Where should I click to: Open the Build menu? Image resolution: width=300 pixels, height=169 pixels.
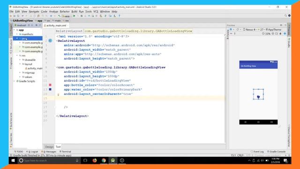[74, 11]
